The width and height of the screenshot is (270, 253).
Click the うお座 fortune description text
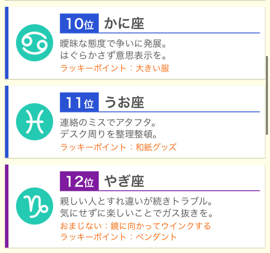[x=109, y=128]
